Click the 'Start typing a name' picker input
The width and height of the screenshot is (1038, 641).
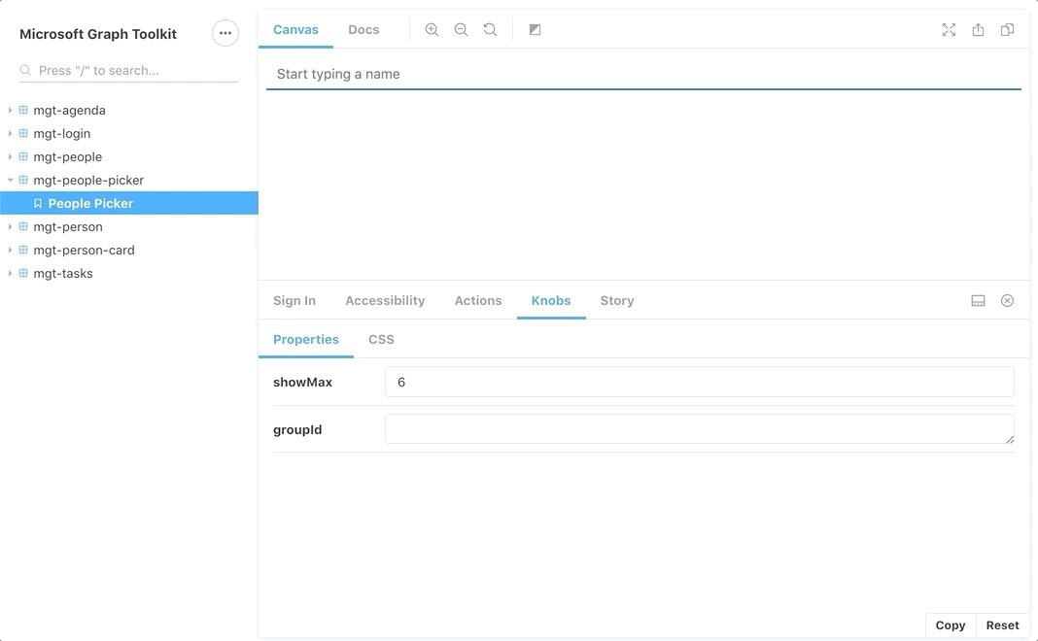(x=643, y=74)
